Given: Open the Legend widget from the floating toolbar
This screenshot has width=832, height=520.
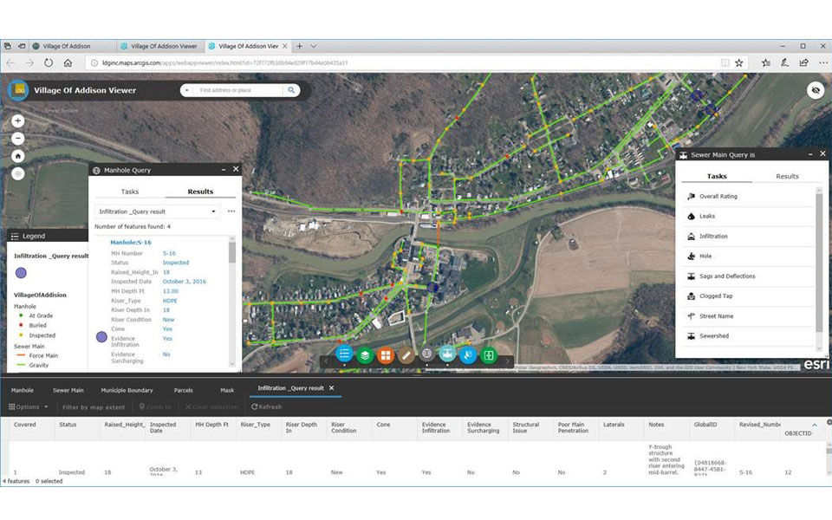Looking at the screenshot, I should pyautogui.click(x=344, y=354).
